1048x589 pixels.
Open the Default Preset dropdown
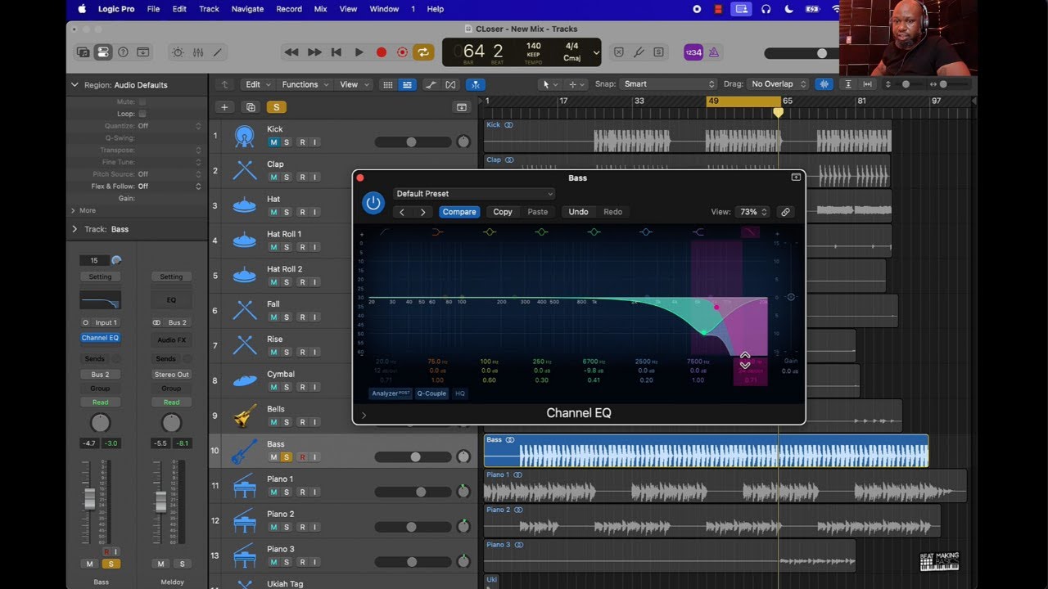click(474, 194)
